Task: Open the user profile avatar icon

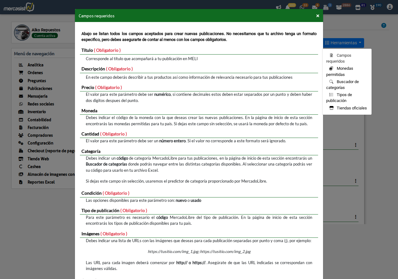Action: tap(390, 7)
